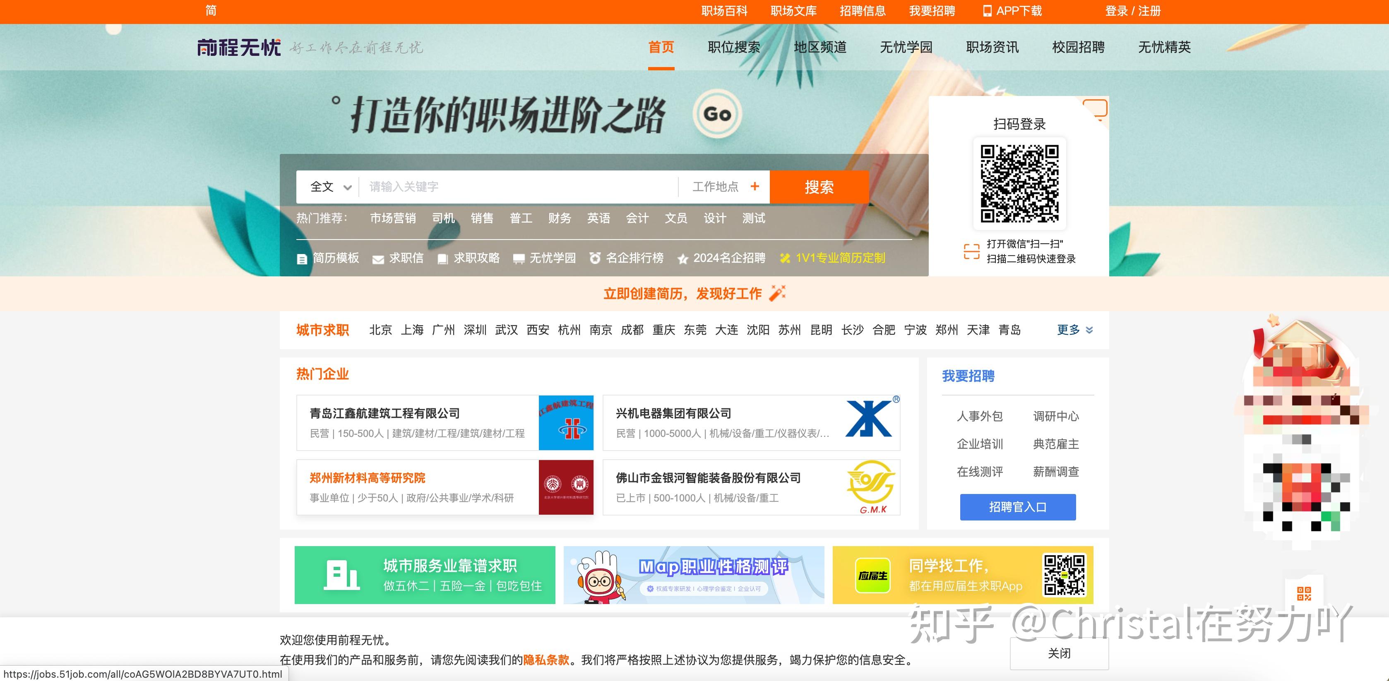This screenshot has height=681, width=1389.
Task: Click the envelope icon beside 求职信
Action: (x=378, y=259)
